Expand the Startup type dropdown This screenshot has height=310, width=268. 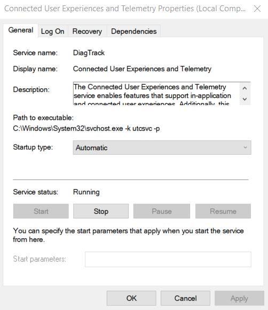(162, 148)
